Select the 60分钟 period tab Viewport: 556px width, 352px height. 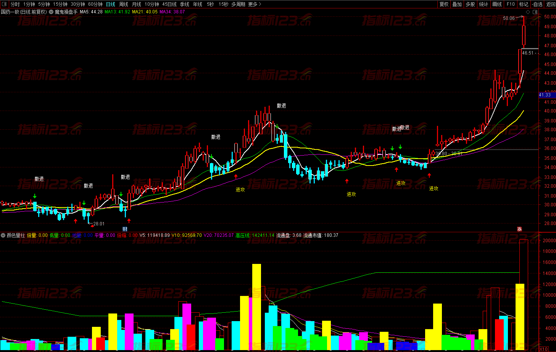(x=95, y=4)
